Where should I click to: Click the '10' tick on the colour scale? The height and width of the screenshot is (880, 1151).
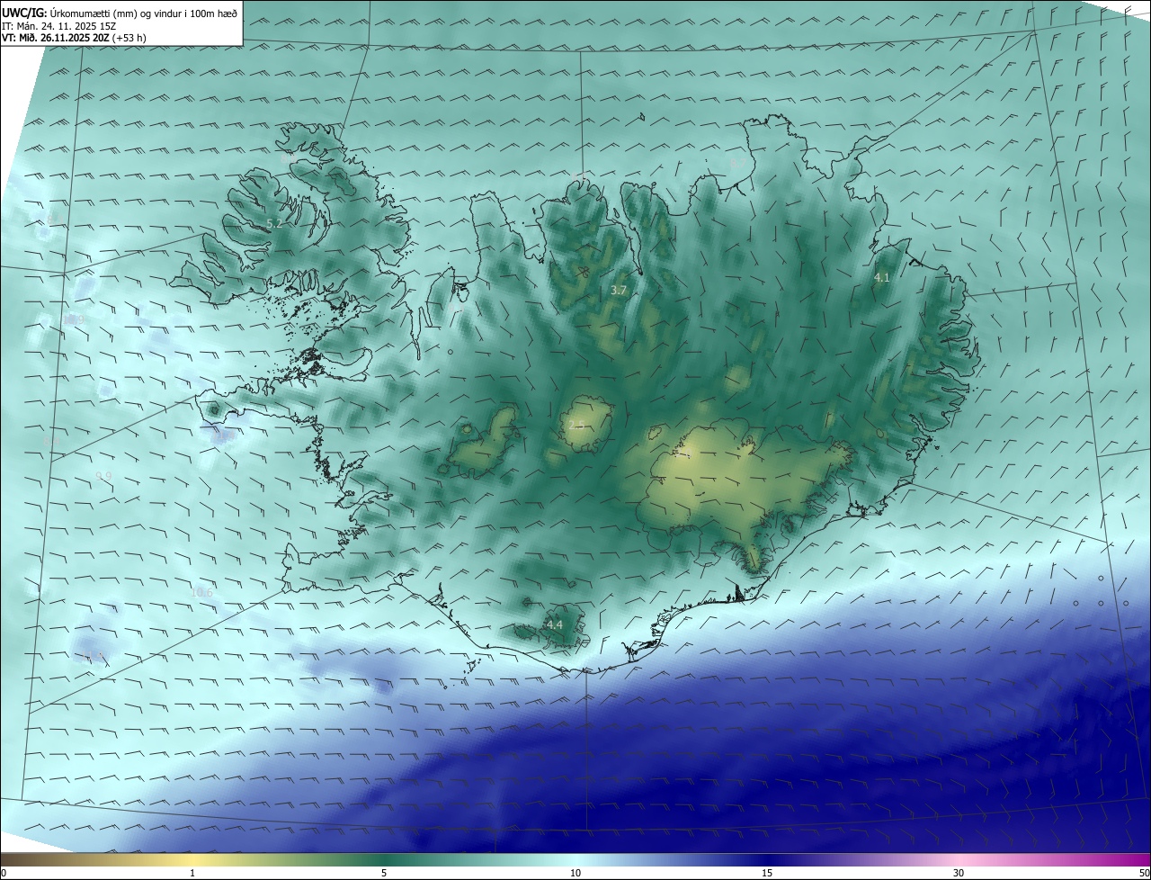click(x=575, y=873)
